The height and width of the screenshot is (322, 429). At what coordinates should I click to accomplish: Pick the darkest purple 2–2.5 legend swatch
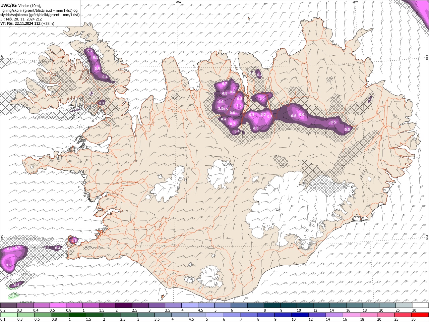point(123,306)
